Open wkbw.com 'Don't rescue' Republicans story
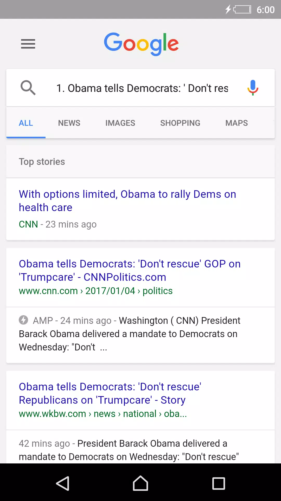Viewport: 281px width, 501px height. pyautogui.click(x=110, y=393)
